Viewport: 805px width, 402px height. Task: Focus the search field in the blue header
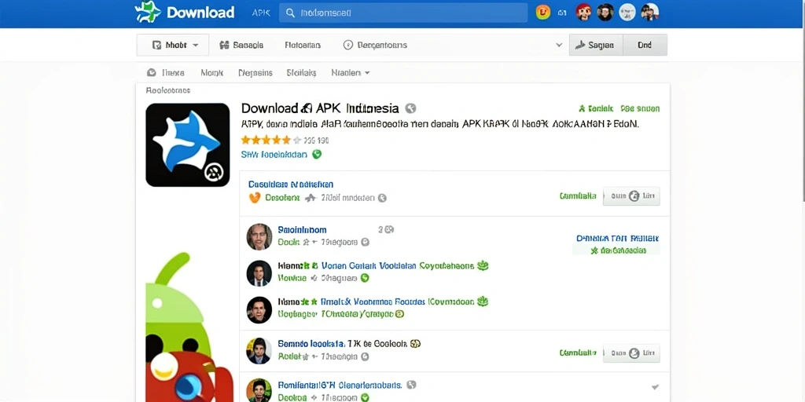[x=403, y=13]
